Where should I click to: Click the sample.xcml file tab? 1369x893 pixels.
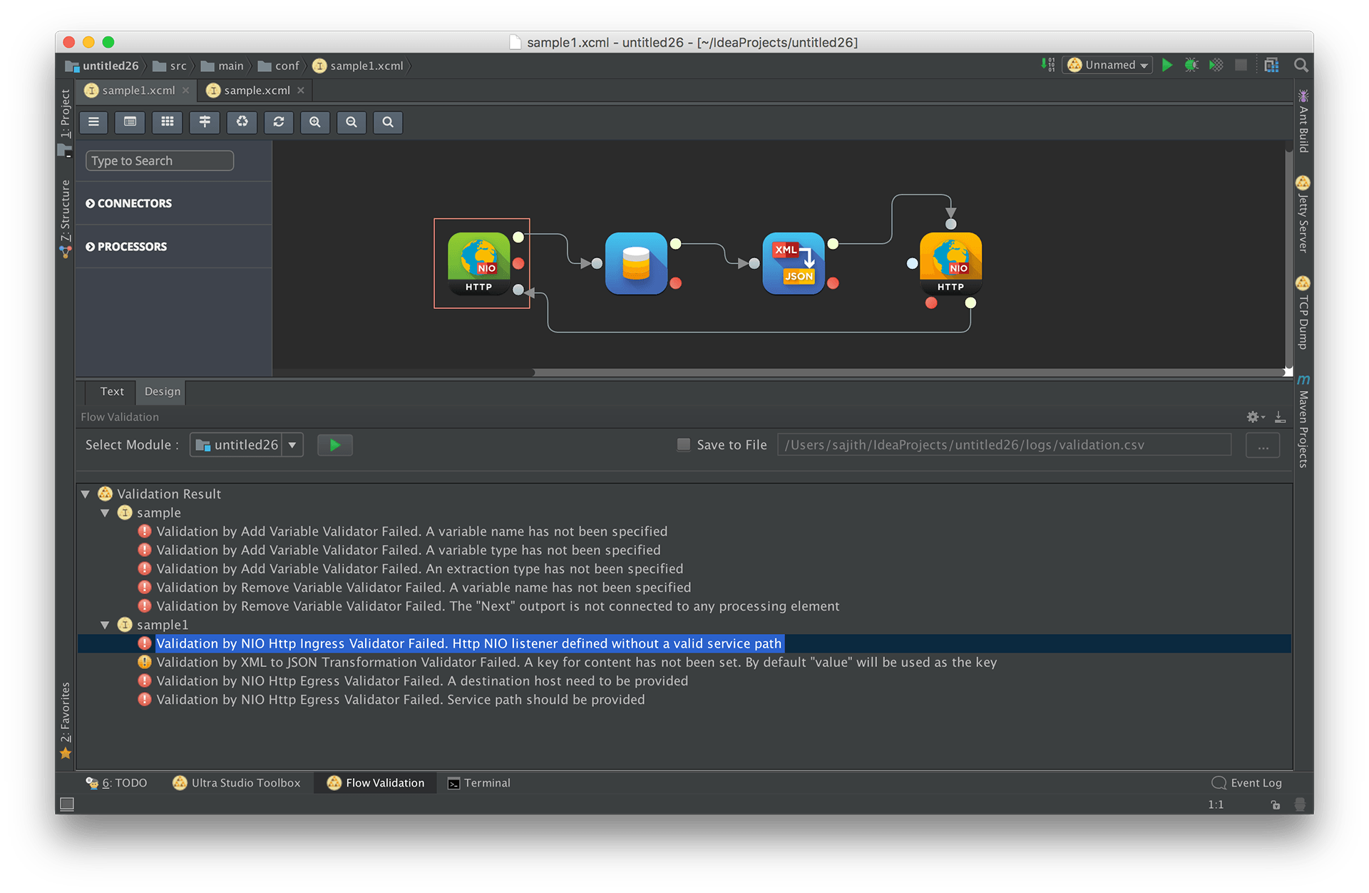coord(255,92)
